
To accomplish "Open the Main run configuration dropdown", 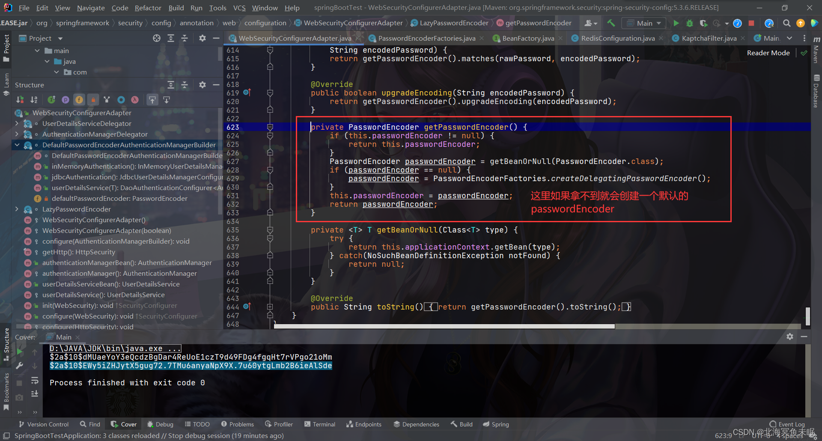I will click(644, 23).
